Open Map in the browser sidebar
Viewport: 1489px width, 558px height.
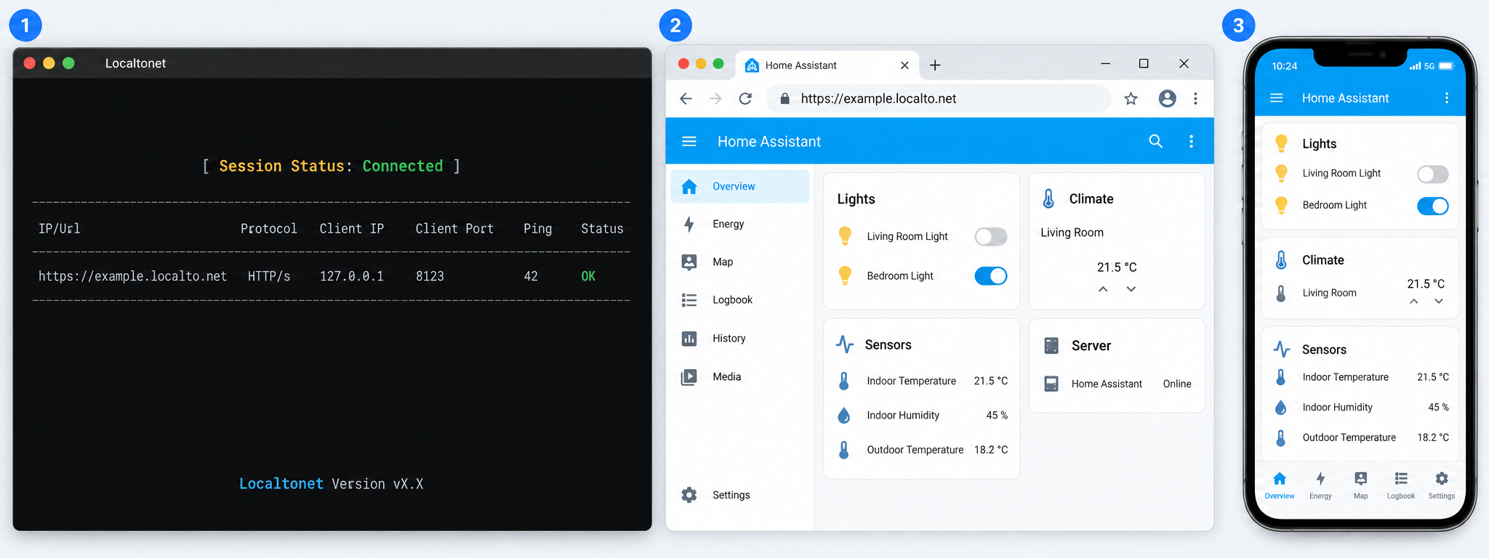(739, 262)
